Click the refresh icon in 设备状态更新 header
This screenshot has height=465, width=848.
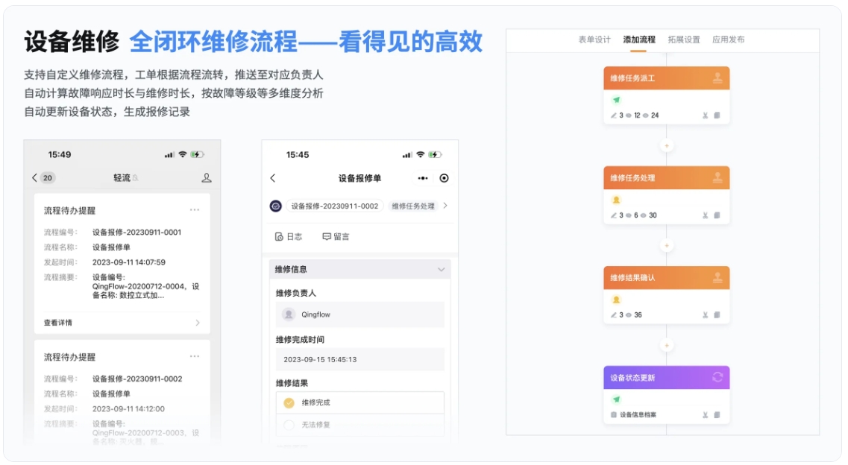pyautogui.click(x=717, y=377)
